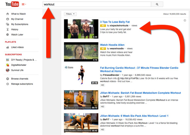Open Browse channels

[x=20, y=79]
